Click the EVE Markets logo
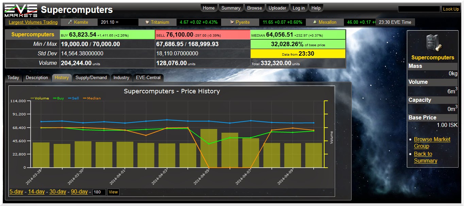The image size is (464, 206). [x=21, y=11]
